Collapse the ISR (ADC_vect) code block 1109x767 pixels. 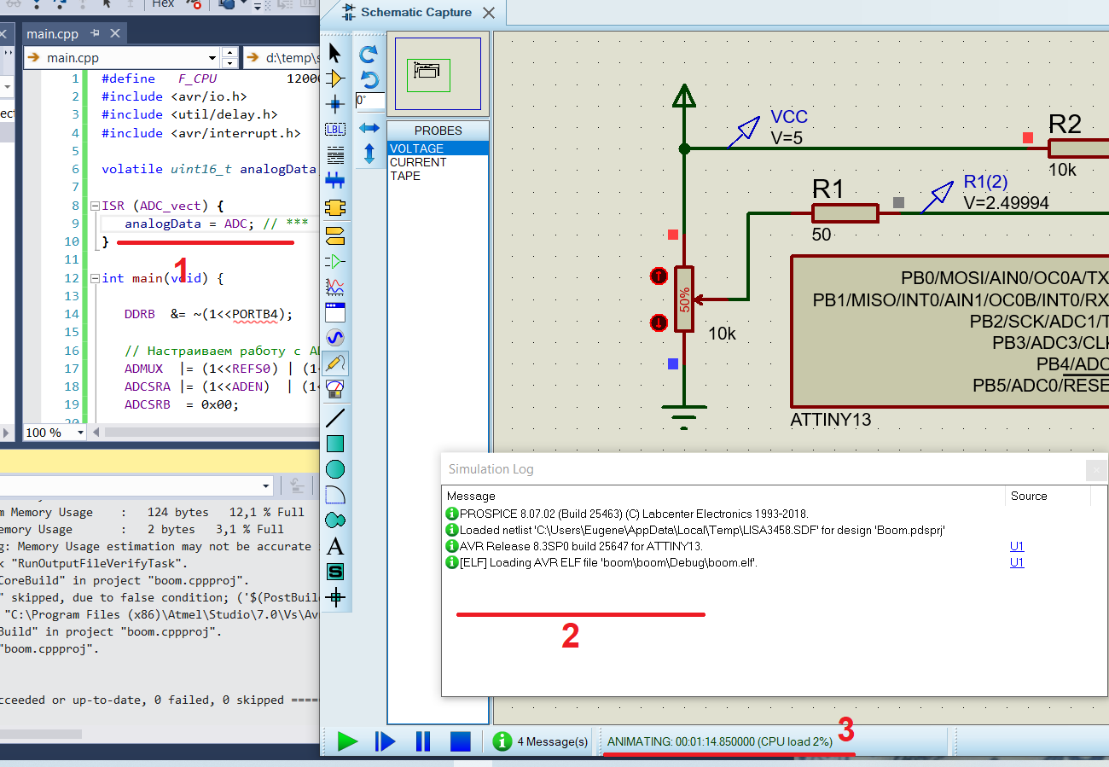pos(95,206)
